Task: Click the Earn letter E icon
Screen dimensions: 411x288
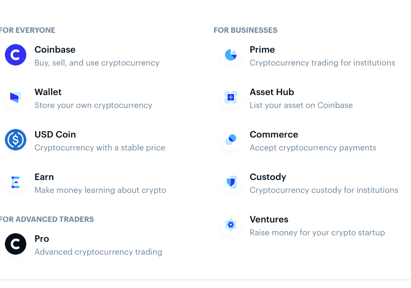Action: [16, 182]
